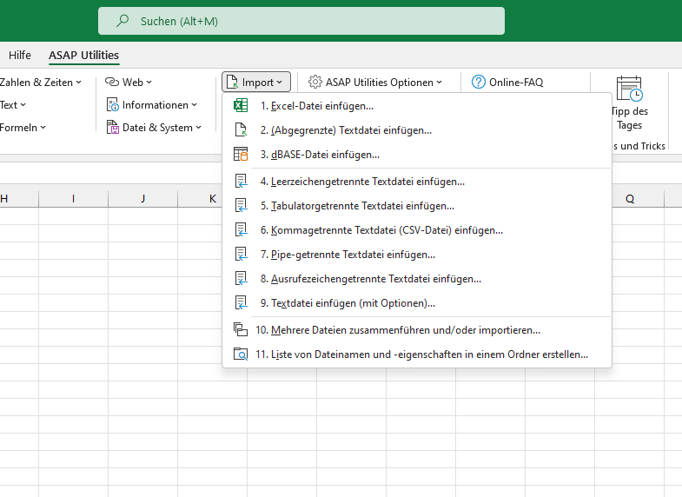Open the Hilfe ribbon tab

(20, 56)
